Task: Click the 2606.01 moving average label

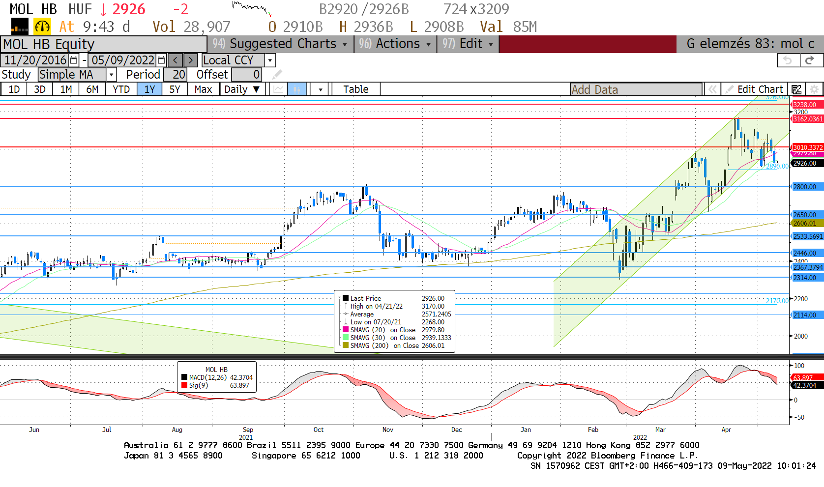Action: pyautogui.click(x=807, y=223)
